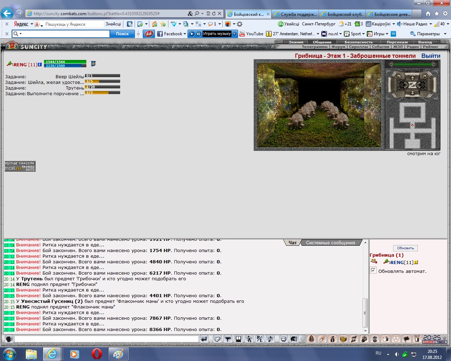Click the chat log vertical scrollbar
This screenshot has height=361, width=451.
(365, 286)
